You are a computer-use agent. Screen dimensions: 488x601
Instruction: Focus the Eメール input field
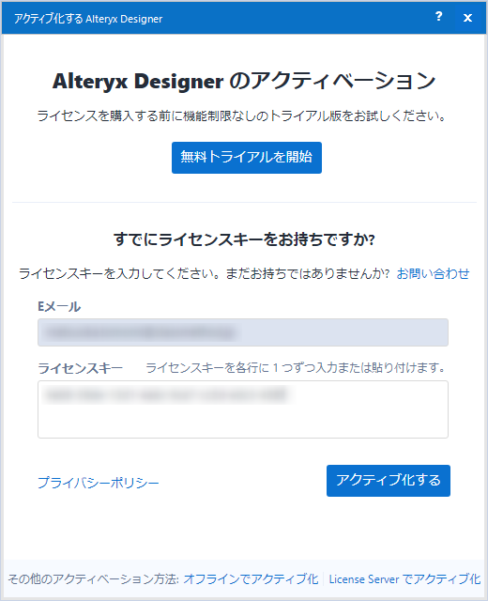click(243, 332)
